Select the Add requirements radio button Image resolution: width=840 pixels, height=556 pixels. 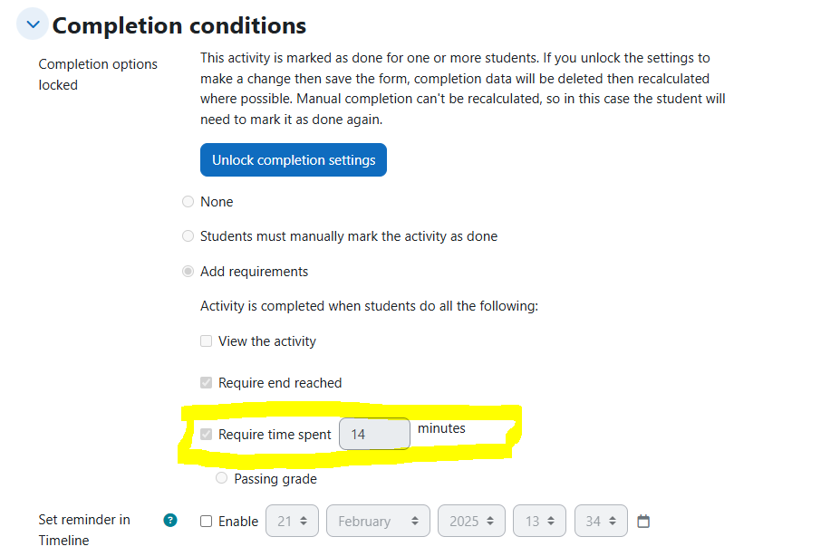pyautogui.click(x=188, y=272)
